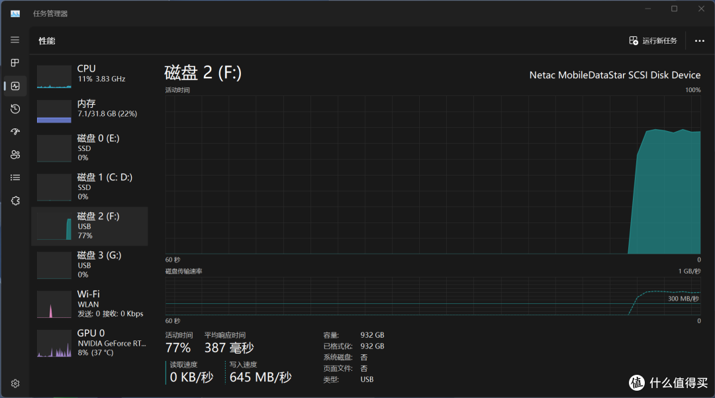
Task: Click the 运行新任务 icon
Action: tap(634, 40)
